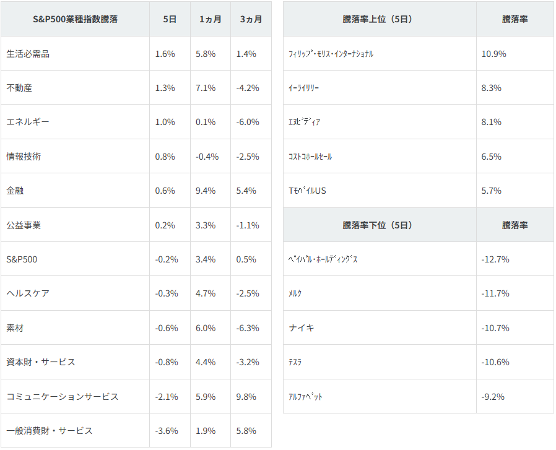556x450 pixels.
Task: Select the 5日 column header
Action: (170, 19)
